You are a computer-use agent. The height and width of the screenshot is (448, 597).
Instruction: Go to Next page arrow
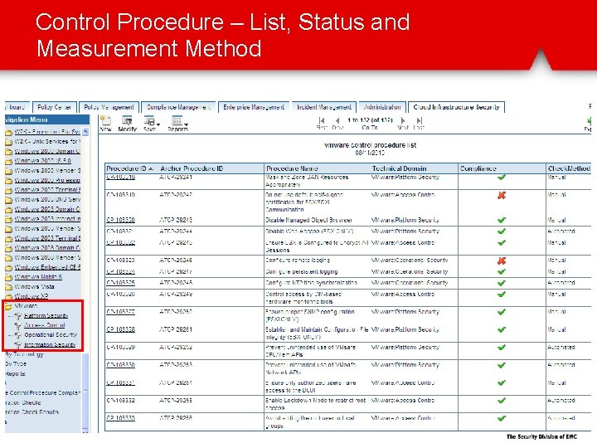(403, 121)
